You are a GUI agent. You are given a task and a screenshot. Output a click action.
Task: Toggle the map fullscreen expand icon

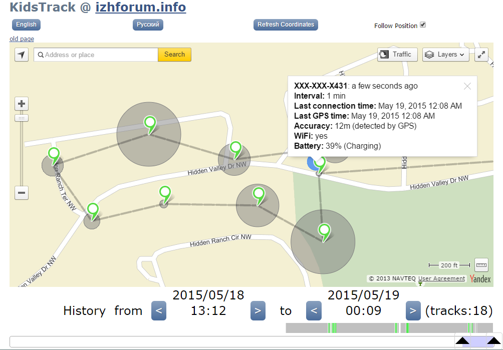pyautogui.click(x=481, y=55)
